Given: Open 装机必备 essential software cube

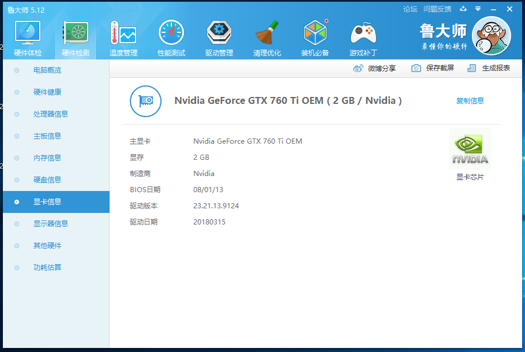Looking at the screenshot, I should coord(315,32).
